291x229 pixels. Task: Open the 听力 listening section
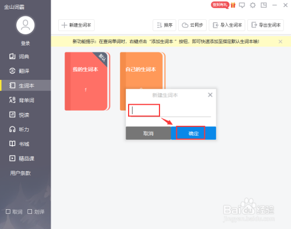(26, 129)
